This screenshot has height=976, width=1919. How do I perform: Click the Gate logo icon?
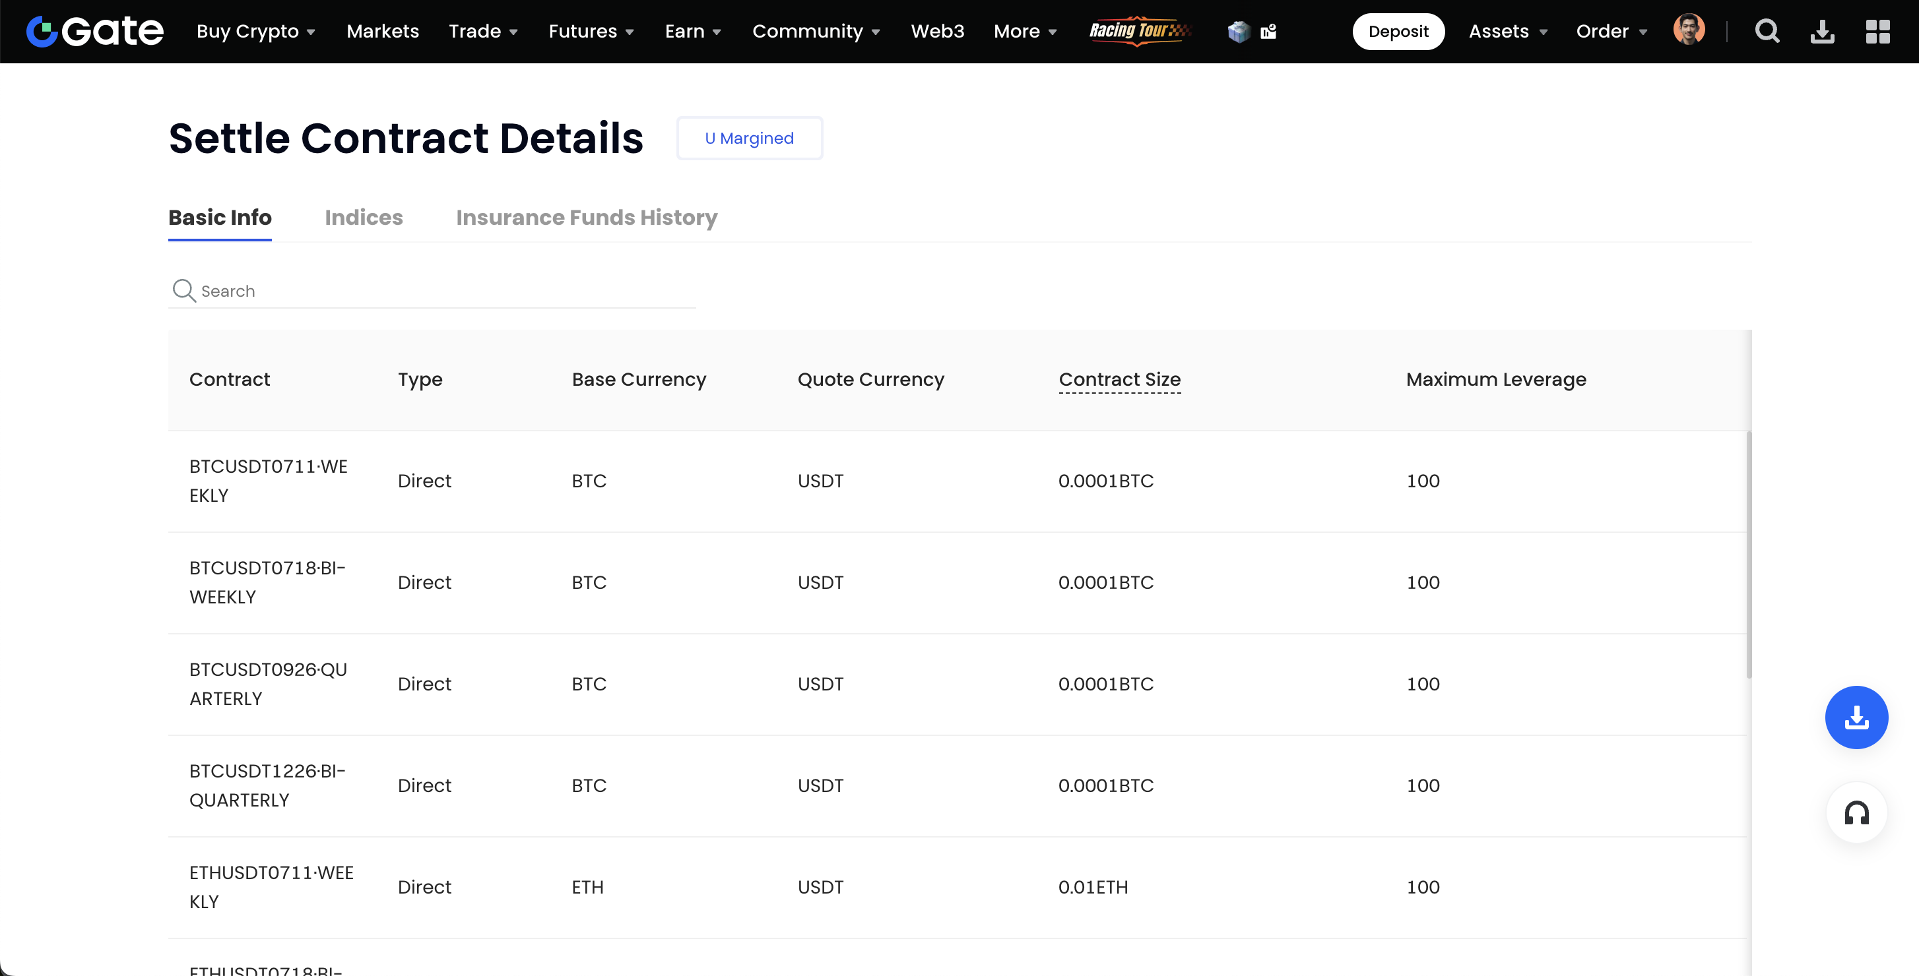point(42,31)
